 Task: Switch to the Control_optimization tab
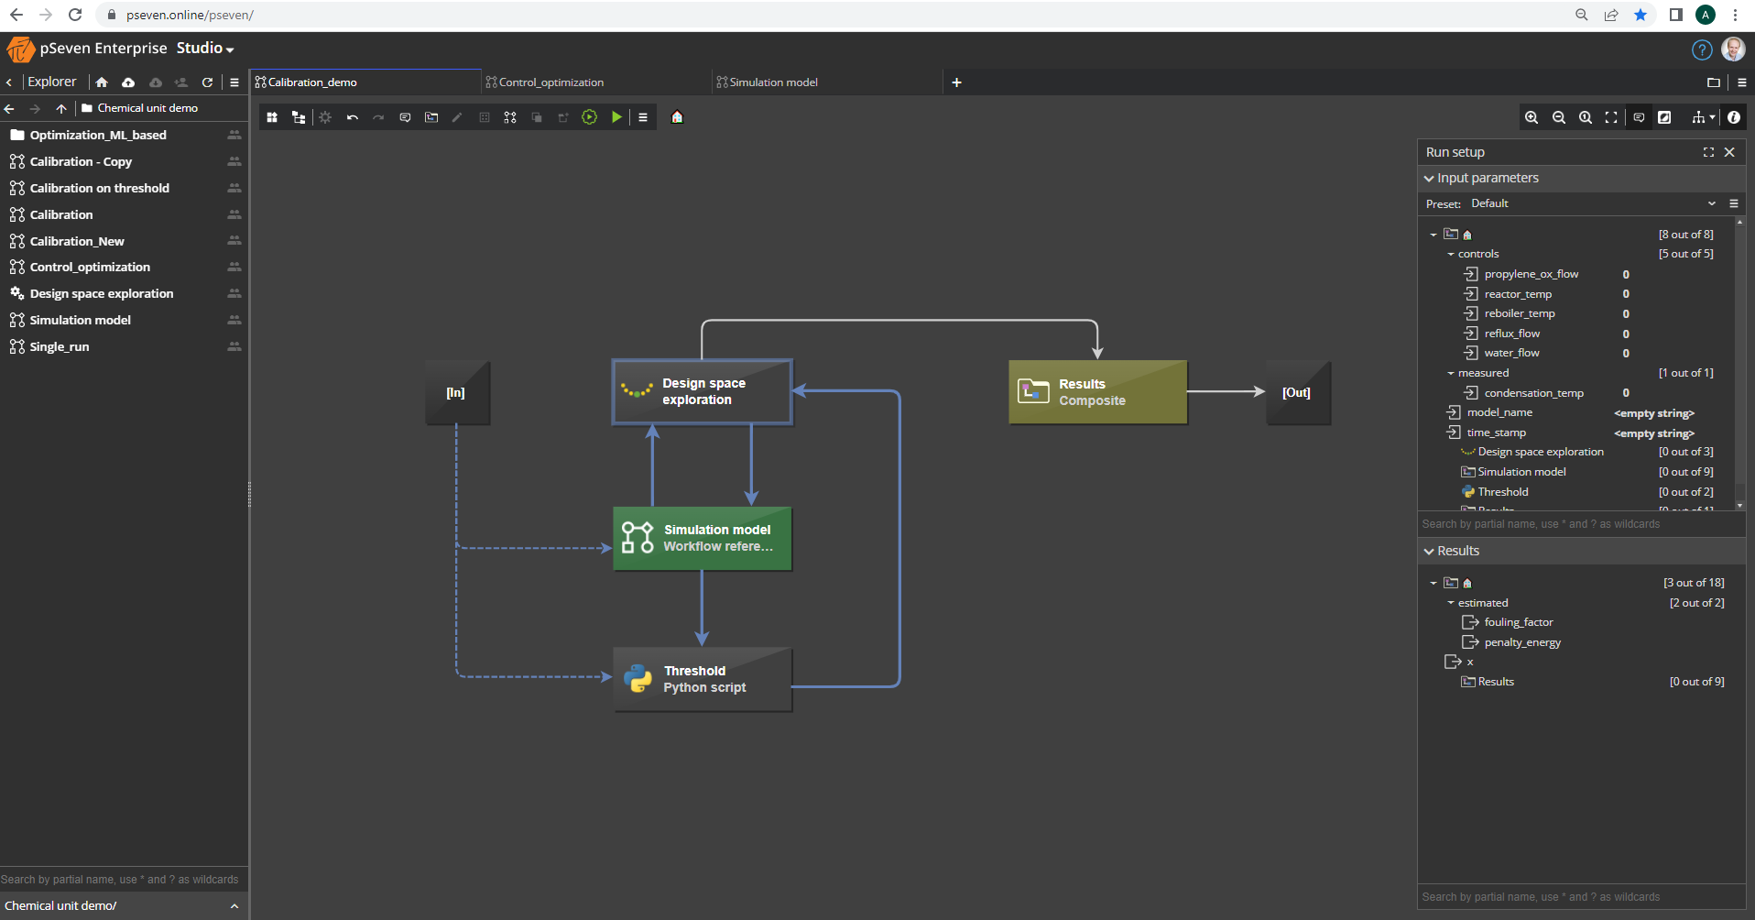tap(595, 82)
